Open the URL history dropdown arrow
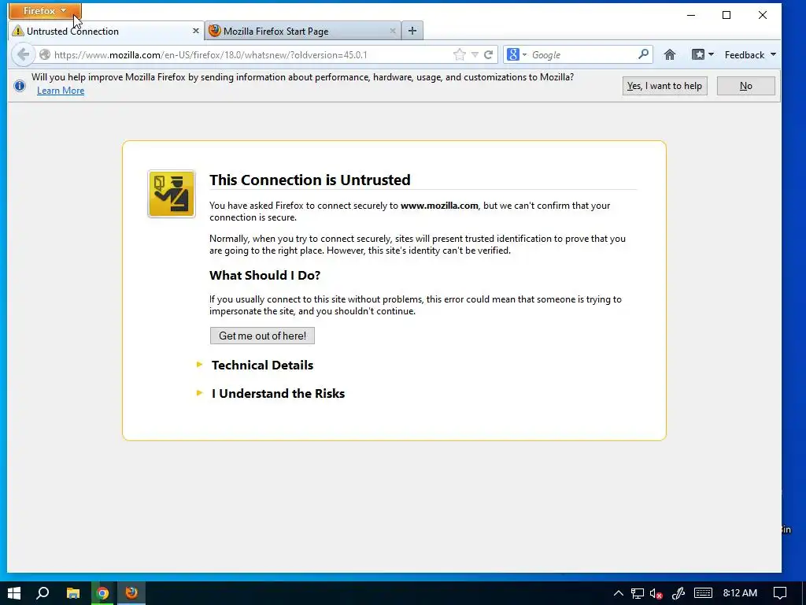 click(x=475, y=54)
